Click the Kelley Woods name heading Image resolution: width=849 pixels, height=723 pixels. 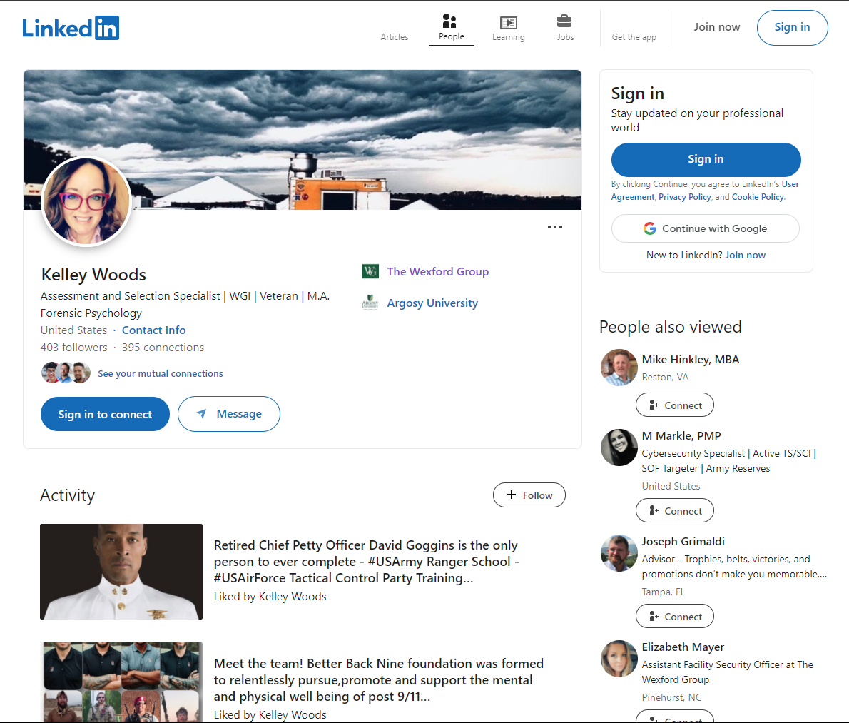click(x=93, y=275)
